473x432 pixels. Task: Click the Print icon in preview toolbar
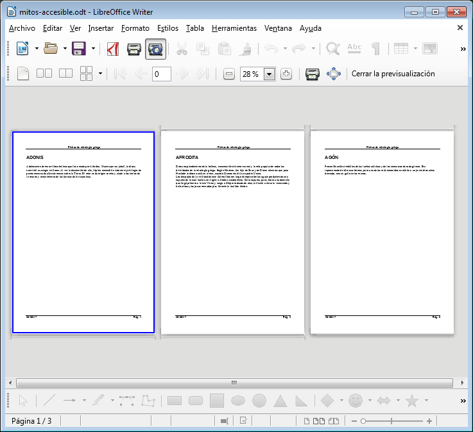[x=312, y=74]
